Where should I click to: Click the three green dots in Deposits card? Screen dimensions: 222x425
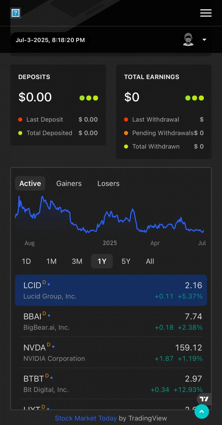[89, 98]
